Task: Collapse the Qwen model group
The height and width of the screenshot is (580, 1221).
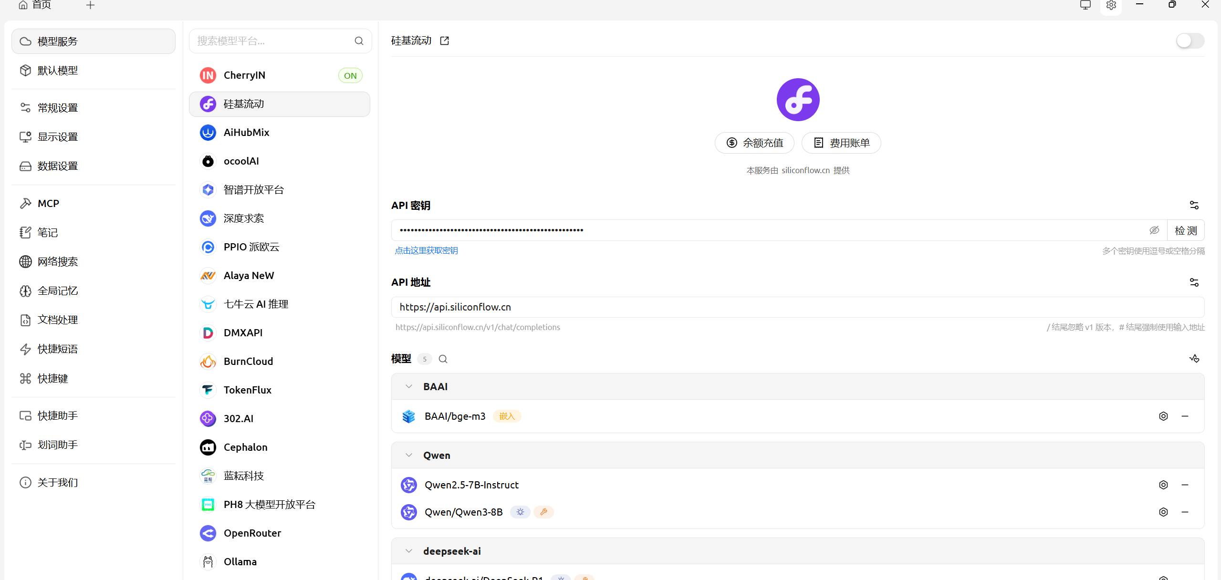Action: (x=409, y=456)
